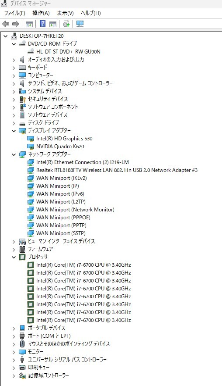Select the HL-DT-ST DVD+-RW GU90N drive
The width and height of the screenshot is (222, 386).
[x=68, y=52]
